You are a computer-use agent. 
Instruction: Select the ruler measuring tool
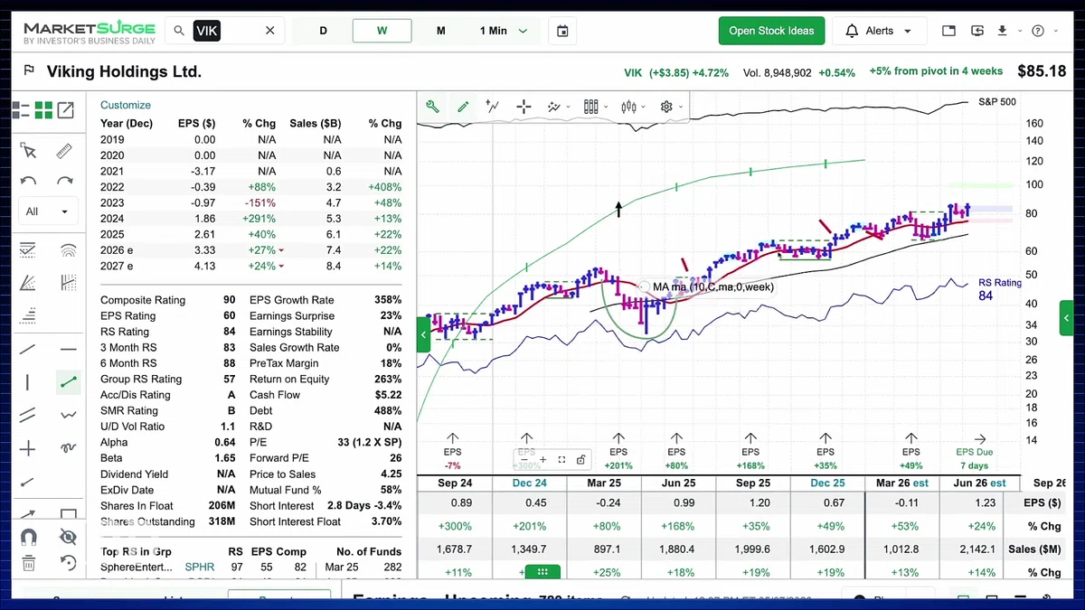tap(64, 151)
